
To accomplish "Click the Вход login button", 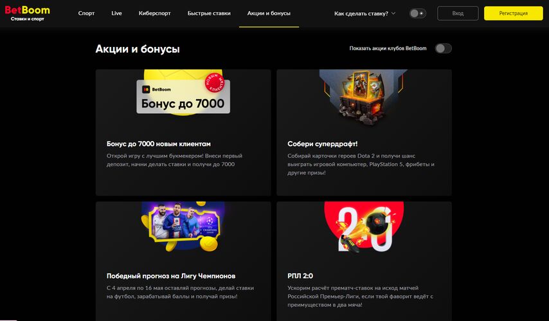I will click(458, 14).
